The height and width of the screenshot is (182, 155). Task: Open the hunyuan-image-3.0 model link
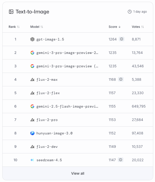click(54, 133)
